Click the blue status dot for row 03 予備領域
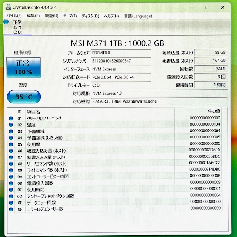237x237 pixels. [x=11, y=131]
